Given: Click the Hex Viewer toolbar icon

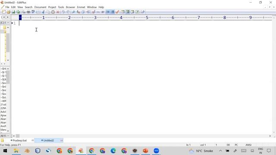Looking at the screenshot, I should point(98,12).
